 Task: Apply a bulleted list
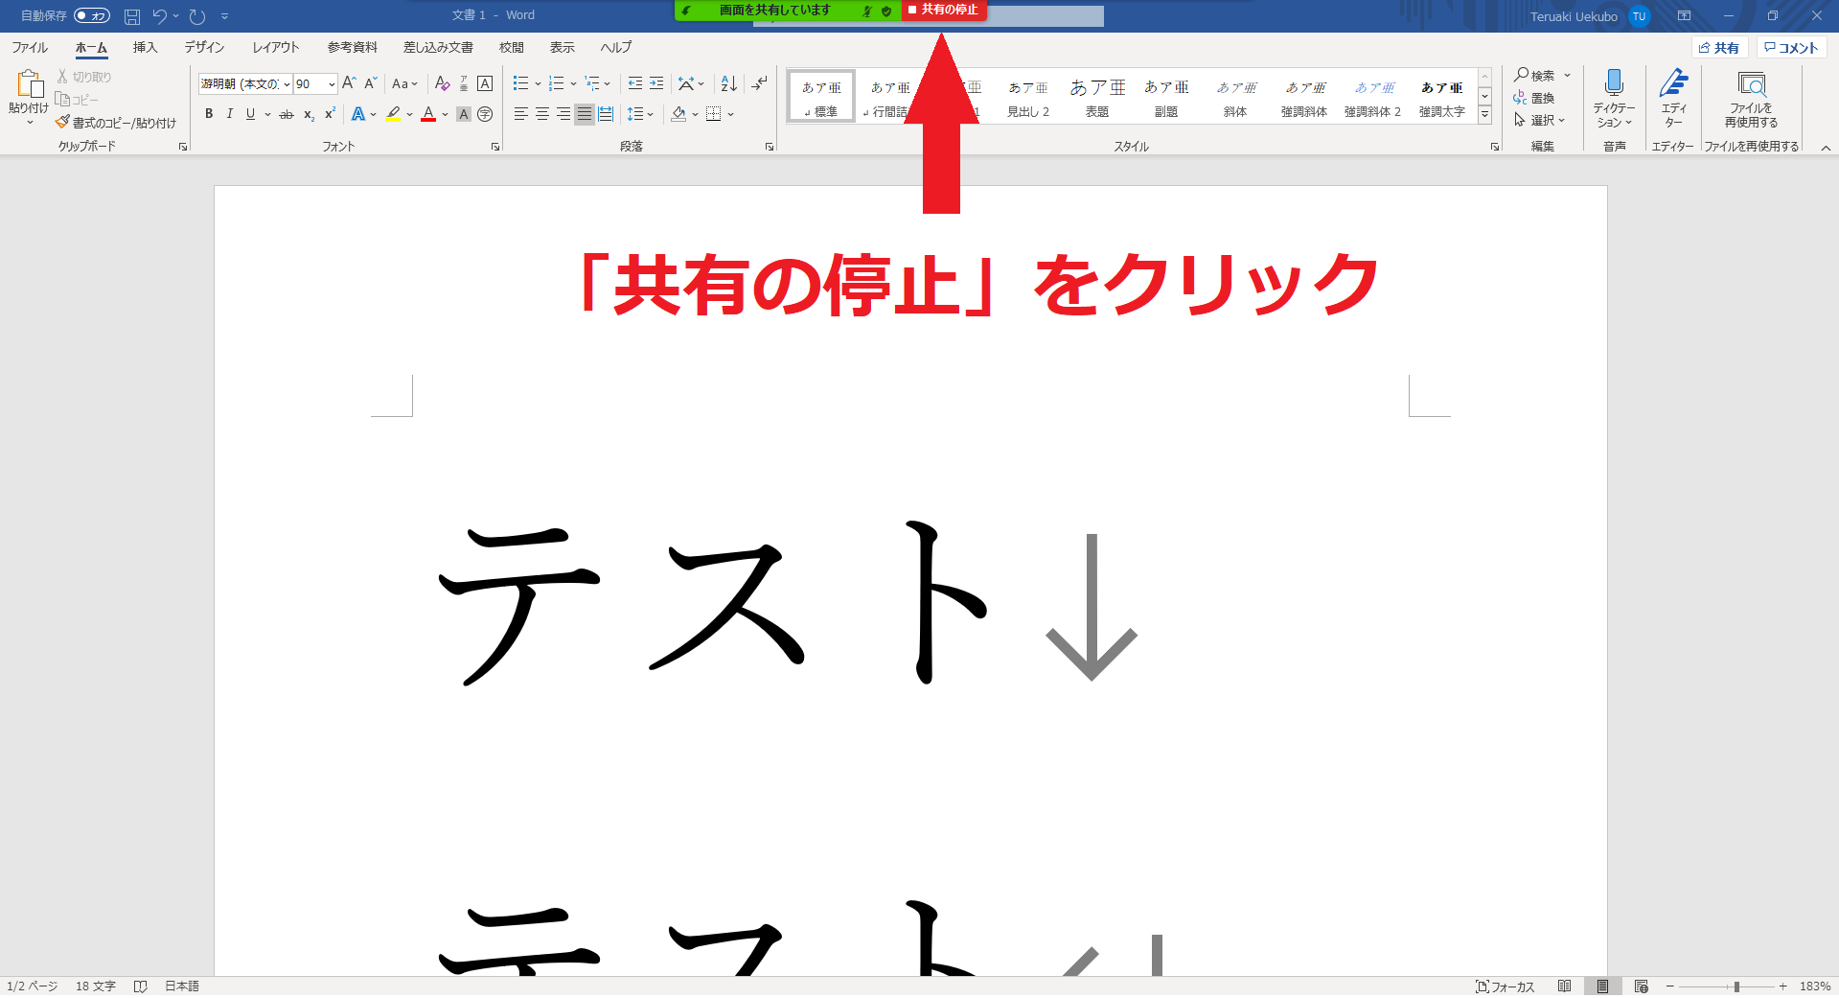pyautogui.click(x=520, y=83)
